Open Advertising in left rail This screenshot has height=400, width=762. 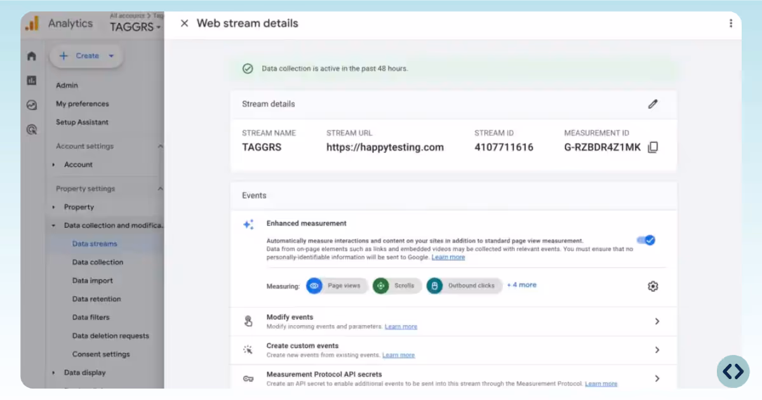(x=32, y=130)
